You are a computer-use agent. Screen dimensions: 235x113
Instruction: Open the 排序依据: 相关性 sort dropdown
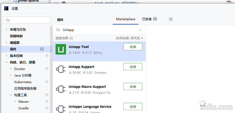(129, 38)
